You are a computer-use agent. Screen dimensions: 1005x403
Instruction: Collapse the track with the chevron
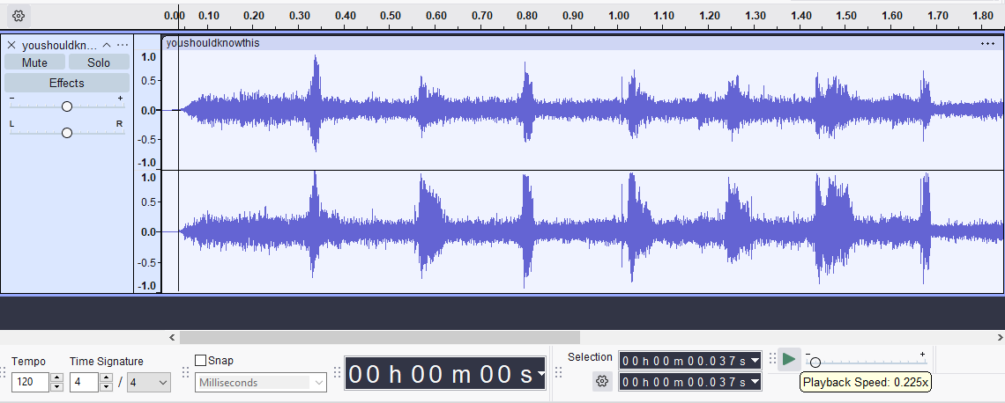[107, 45]
